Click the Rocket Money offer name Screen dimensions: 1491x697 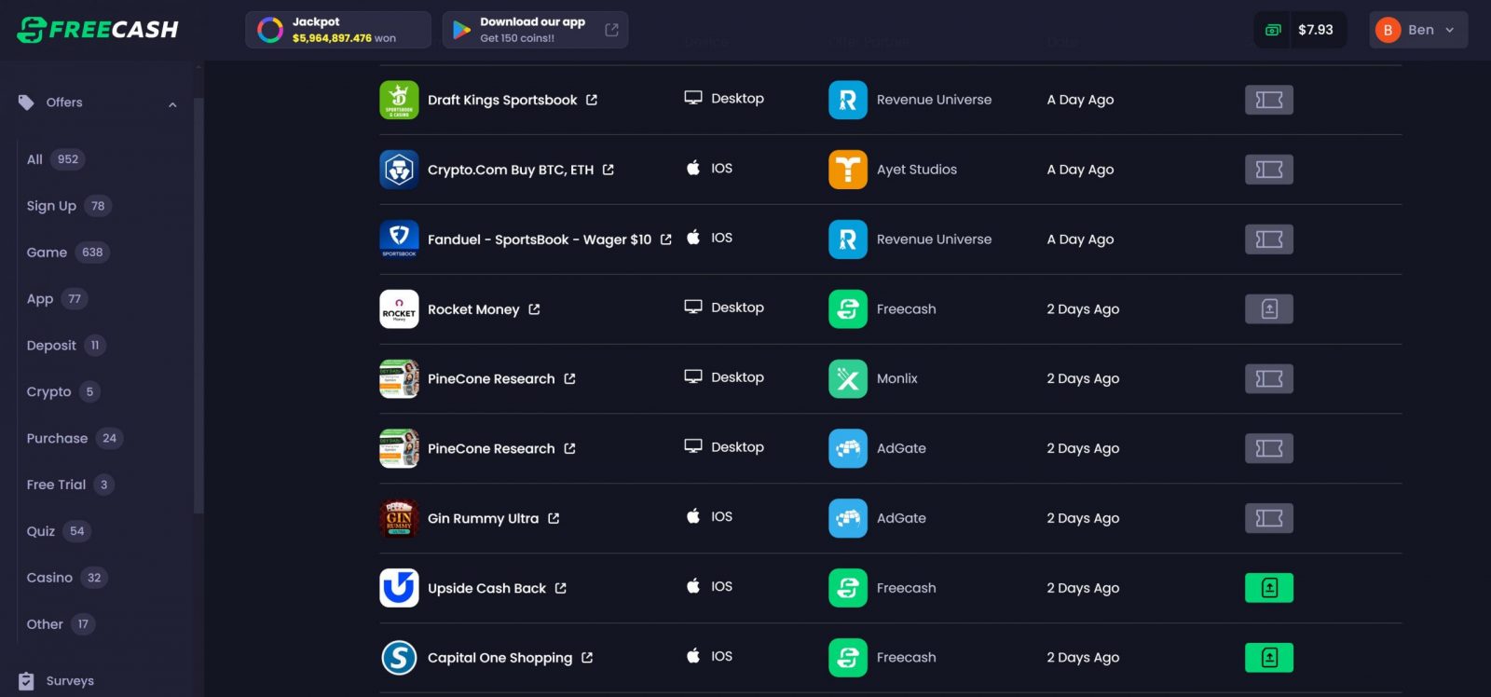[x=473, y=309]
